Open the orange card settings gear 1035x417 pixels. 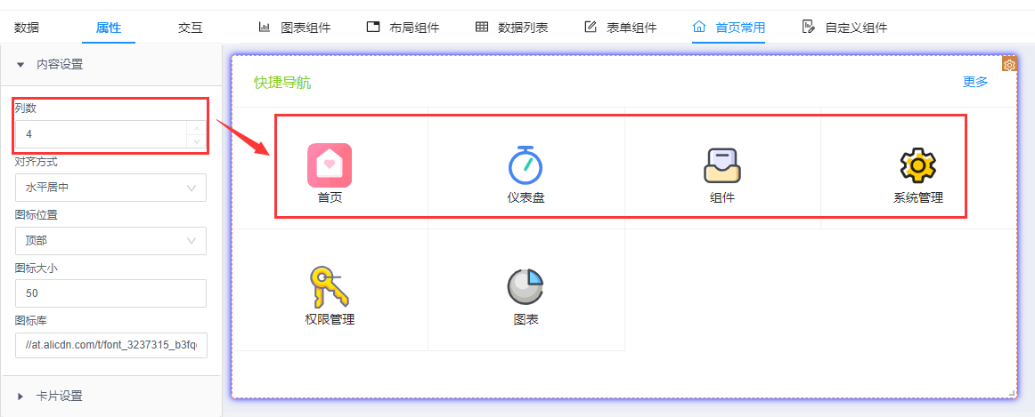click(1009, 64)
